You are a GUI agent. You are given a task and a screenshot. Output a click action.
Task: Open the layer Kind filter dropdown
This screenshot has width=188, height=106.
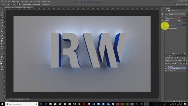[x=169, y=58]
